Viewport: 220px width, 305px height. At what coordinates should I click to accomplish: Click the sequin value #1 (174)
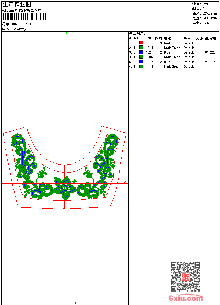pos(211,62)
